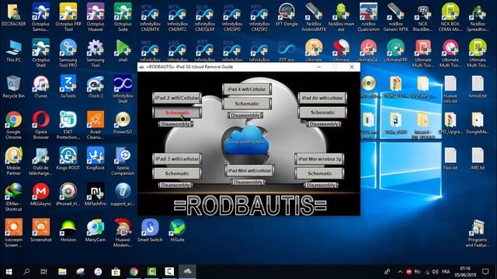Viewport: 497px width, 279px height.
Task: Open MEGAsync desktop shortcut
Action: [40, 195]
